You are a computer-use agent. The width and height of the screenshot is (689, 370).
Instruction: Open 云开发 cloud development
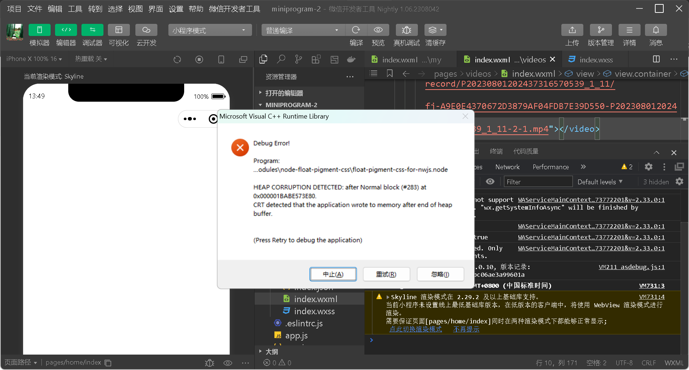[146, 30]
